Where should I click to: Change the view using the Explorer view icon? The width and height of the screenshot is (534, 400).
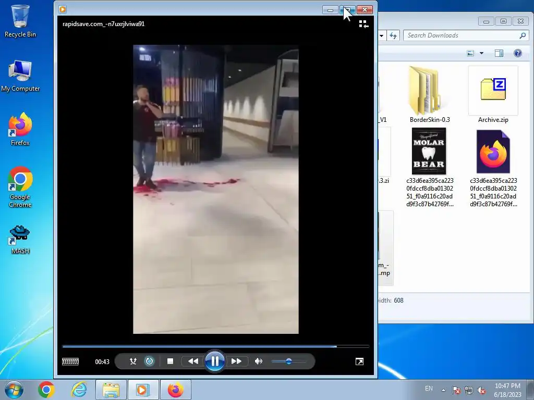(470, 53)
